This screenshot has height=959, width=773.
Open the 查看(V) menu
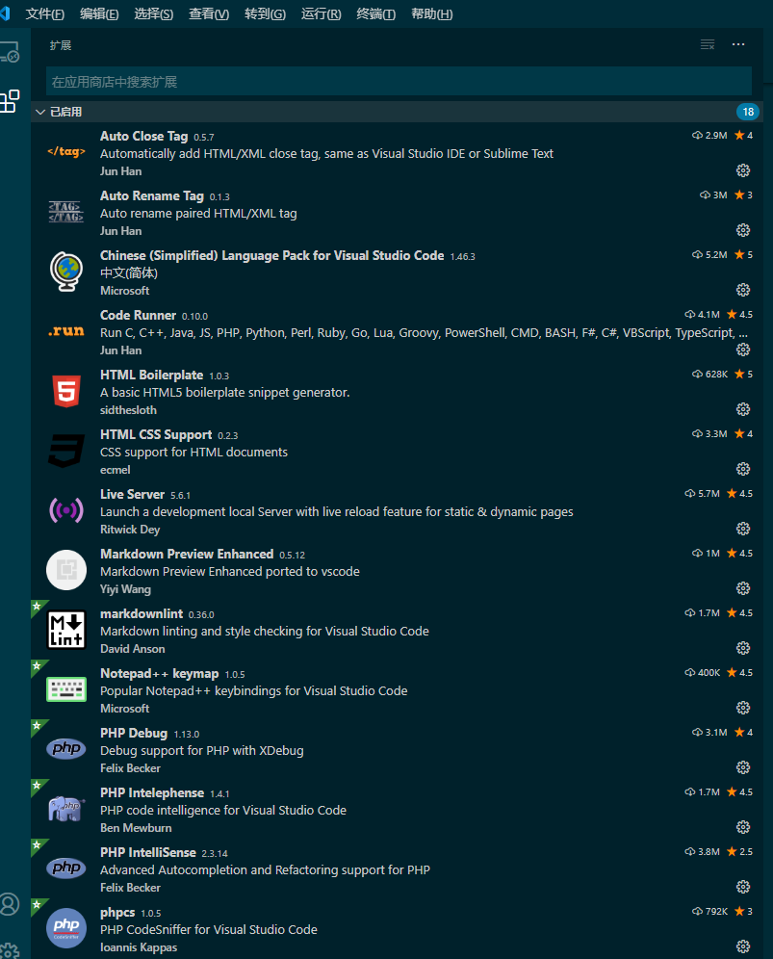click(209, 14)
